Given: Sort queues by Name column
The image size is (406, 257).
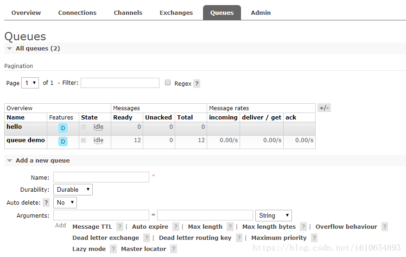Looking at the screenshot, I should click(16, 118).
